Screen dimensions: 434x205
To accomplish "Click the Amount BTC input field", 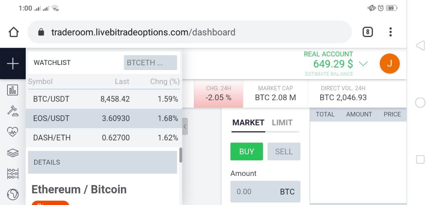I will pyautogui.click(x=265, y=191).
